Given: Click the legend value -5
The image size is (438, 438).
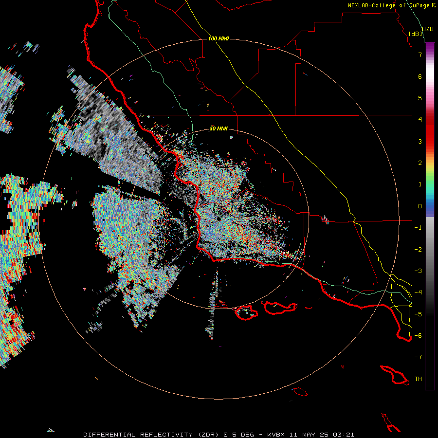Looking at the screenshot, I should pos(418,314).
